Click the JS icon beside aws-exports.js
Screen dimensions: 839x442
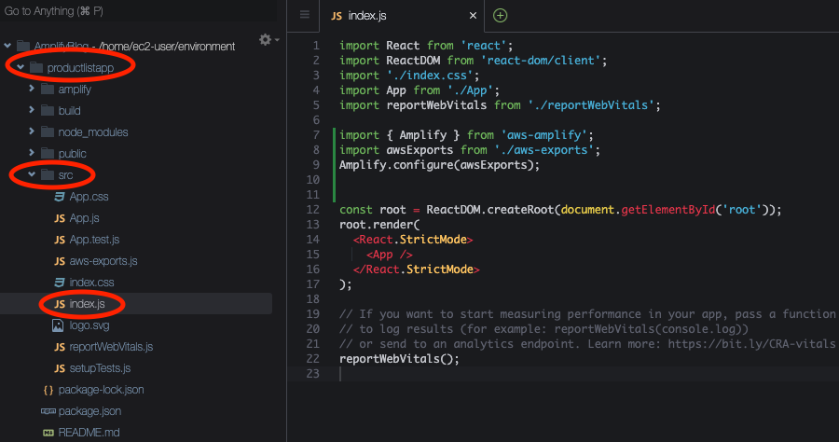pos(60,261)
